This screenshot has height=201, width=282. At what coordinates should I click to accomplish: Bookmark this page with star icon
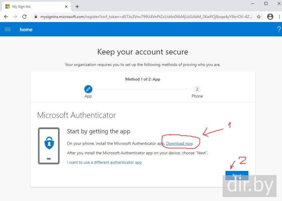(259, 17)
